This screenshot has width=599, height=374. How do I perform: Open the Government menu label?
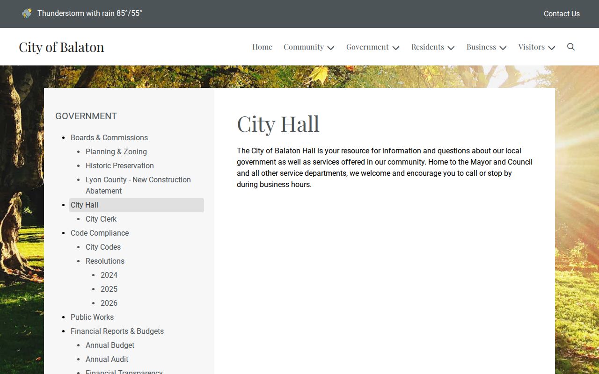(x=367, y=47)
